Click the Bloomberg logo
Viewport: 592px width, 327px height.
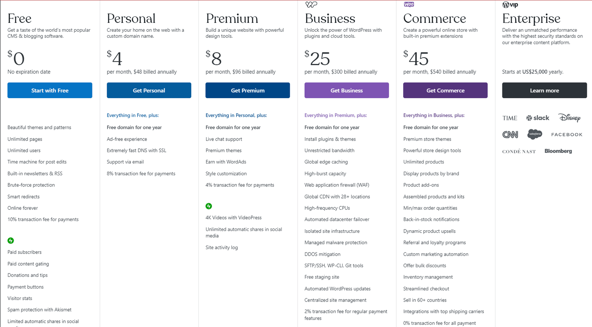[558, 151]
